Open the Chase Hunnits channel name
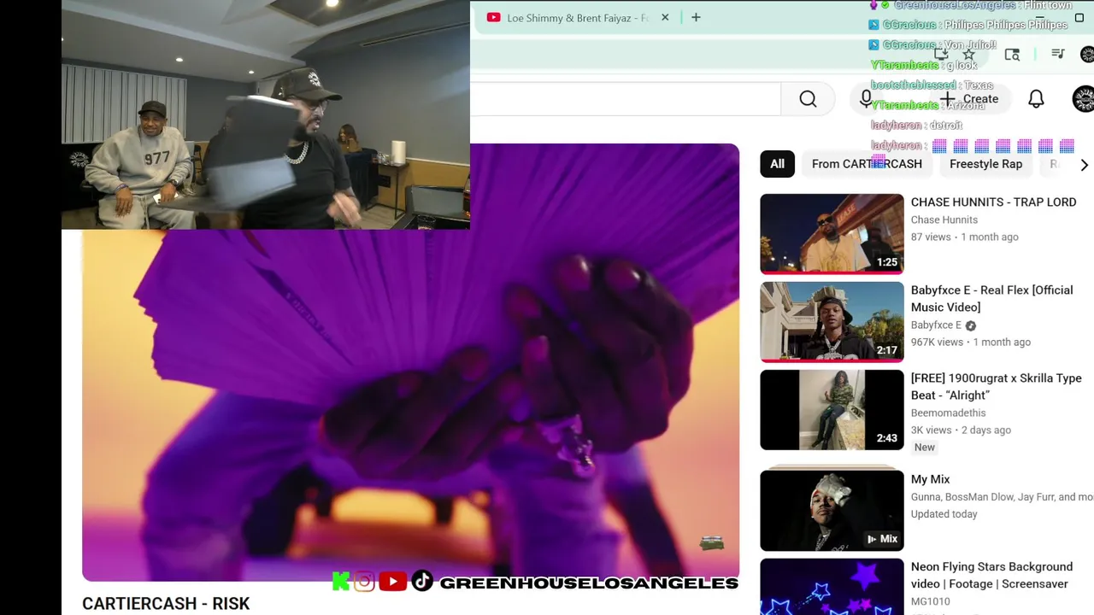The image size is (1094, 615). (x=944, y=220)
